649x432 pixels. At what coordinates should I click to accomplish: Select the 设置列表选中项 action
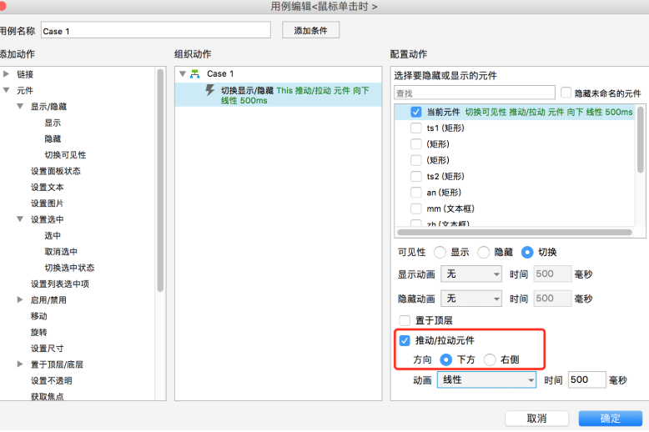(x=60, y=284)
